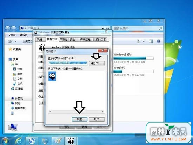Open Internet Explorer from the taskbar

coord(19,141)
